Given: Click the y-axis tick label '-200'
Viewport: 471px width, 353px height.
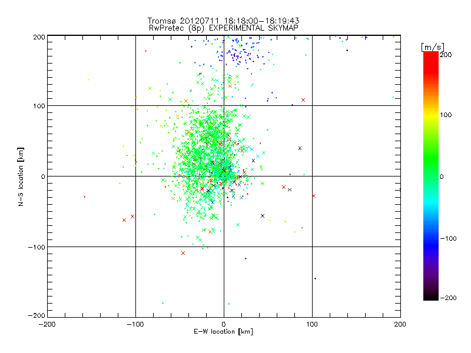Looking at the screenshot, I should pyautogui.click(x=37, y=315).
